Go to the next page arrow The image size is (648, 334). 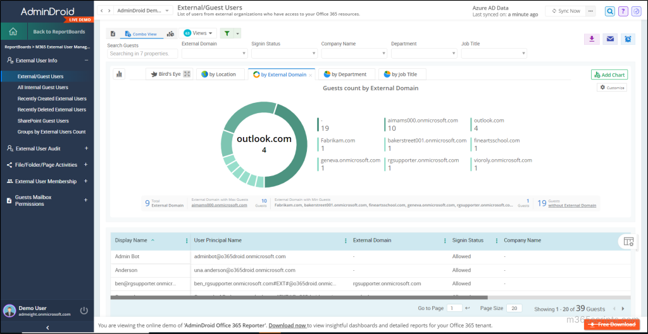click(623, 309)
